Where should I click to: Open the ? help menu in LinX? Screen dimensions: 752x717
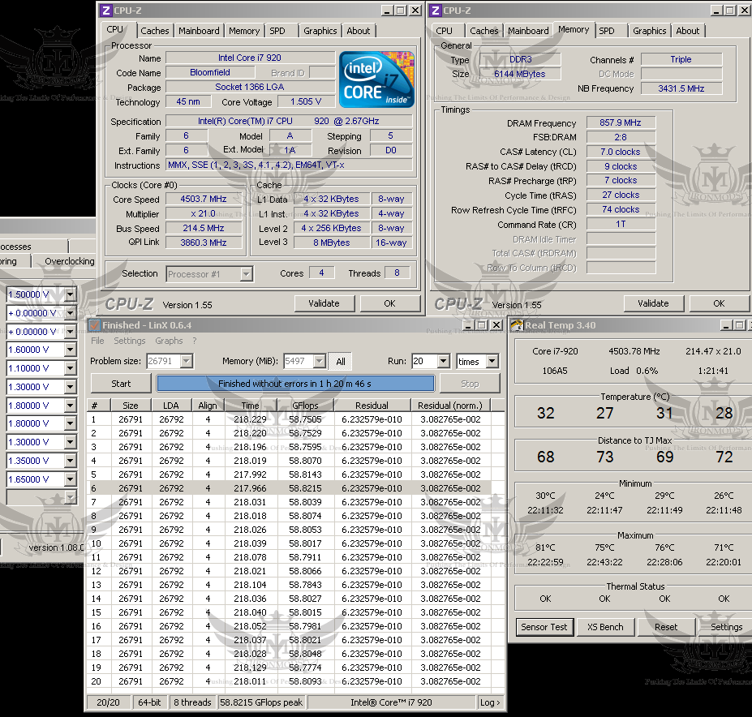[x=194, y=341]
